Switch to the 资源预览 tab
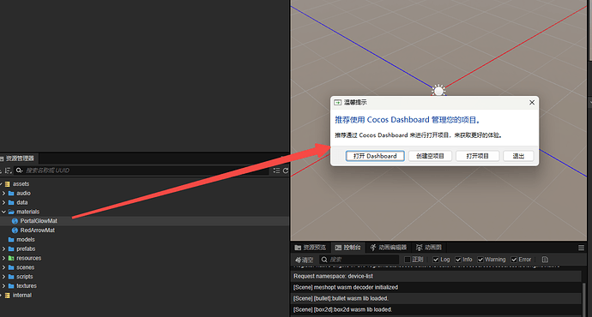592x317 pixels. (311, 248)
